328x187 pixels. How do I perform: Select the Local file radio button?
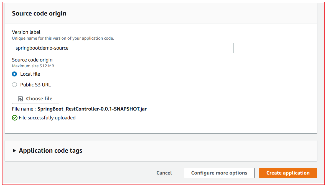click(14, 74)
